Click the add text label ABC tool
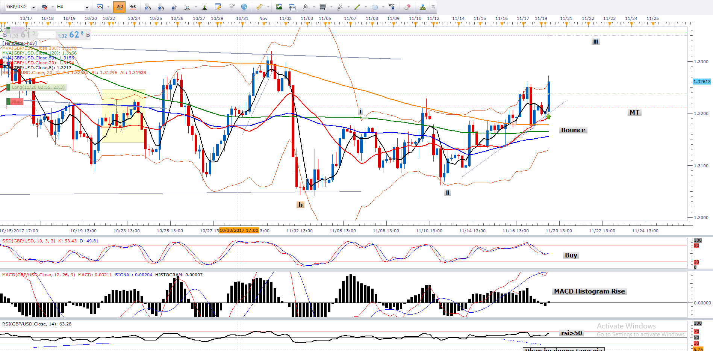 click(392, 7)
